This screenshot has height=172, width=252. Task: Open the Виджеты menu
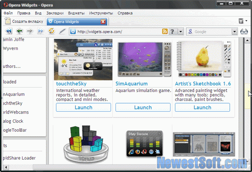[77, 13]
